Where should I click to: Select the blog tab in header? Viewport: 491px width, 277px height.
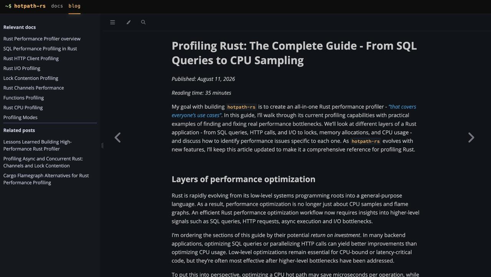point(74,6)
